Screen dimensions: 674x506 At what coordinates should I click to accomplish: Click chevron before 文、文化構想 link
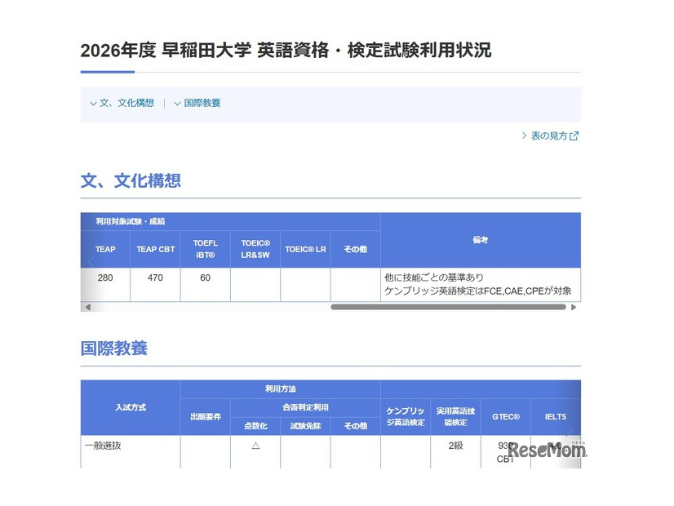(93, 104)
